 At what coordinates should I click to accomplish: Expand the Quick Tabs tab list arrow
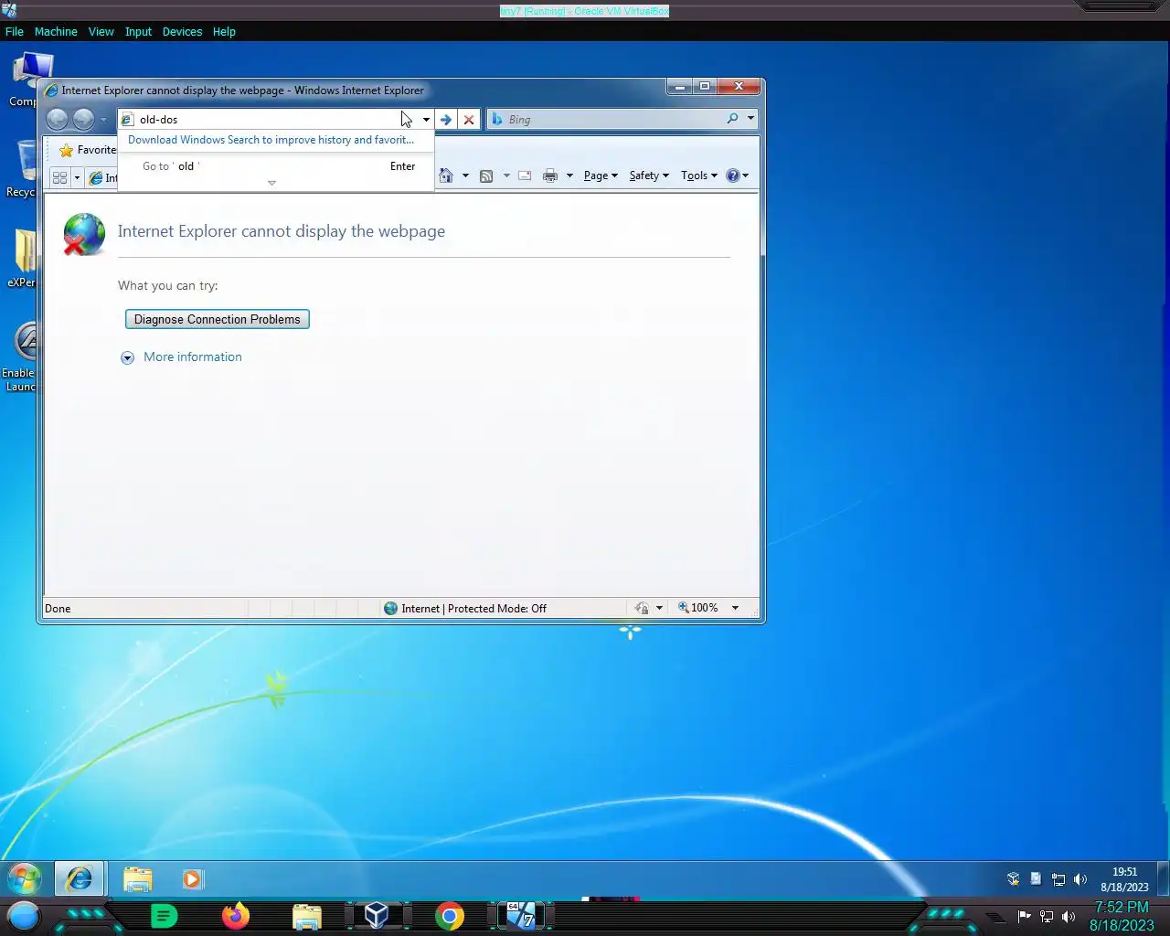pos(77,177)
